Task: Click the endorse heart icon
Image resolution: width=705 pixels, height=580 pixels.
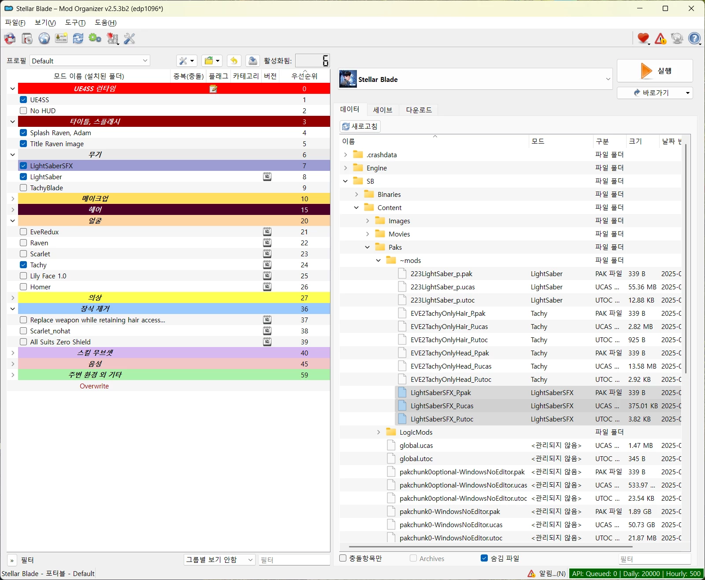Action: pos(643,39)
